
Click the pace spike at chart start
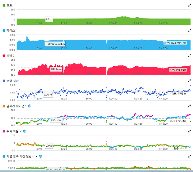click(27, 38)
